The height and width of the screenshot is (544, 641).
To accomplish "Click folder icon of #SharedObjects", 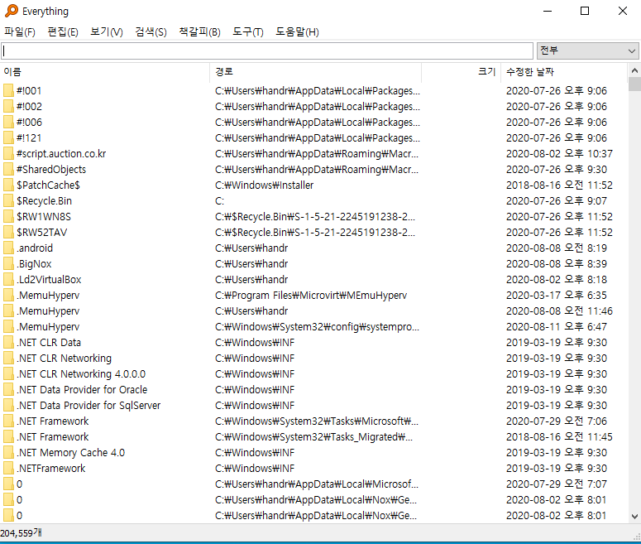I will click(8, 170).
